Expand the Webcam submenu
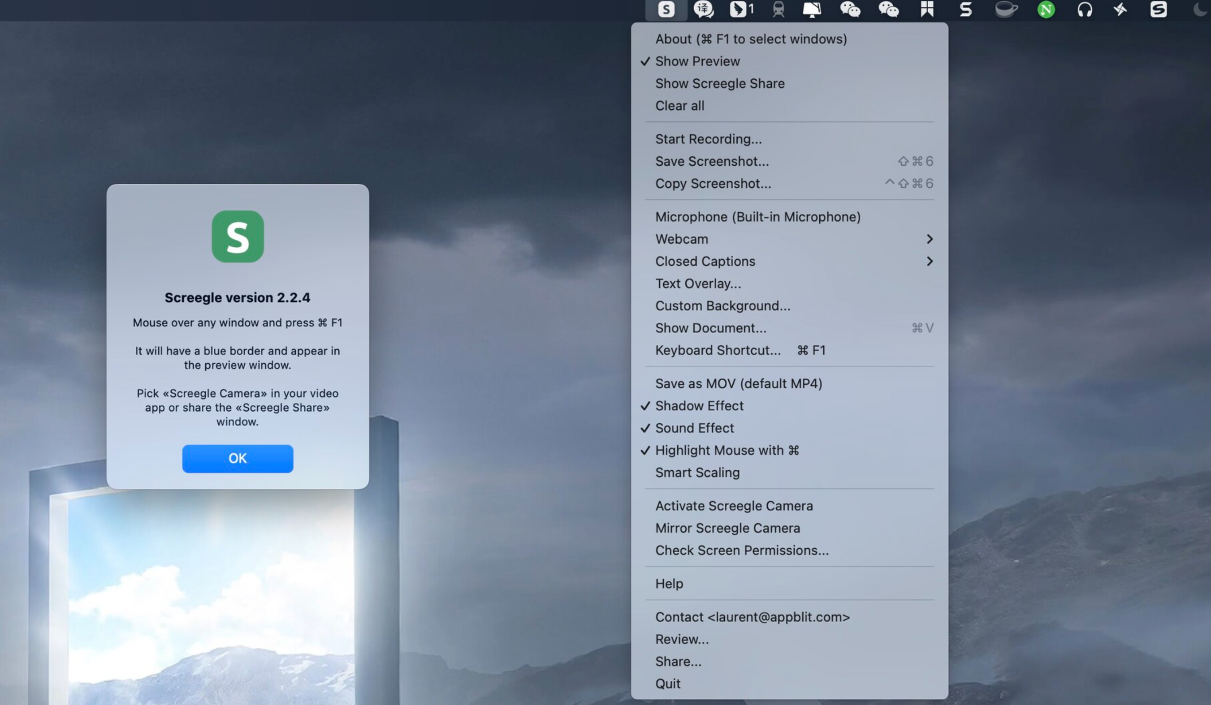Viewport: 1211px width, 705px height. tap(790, 239)
